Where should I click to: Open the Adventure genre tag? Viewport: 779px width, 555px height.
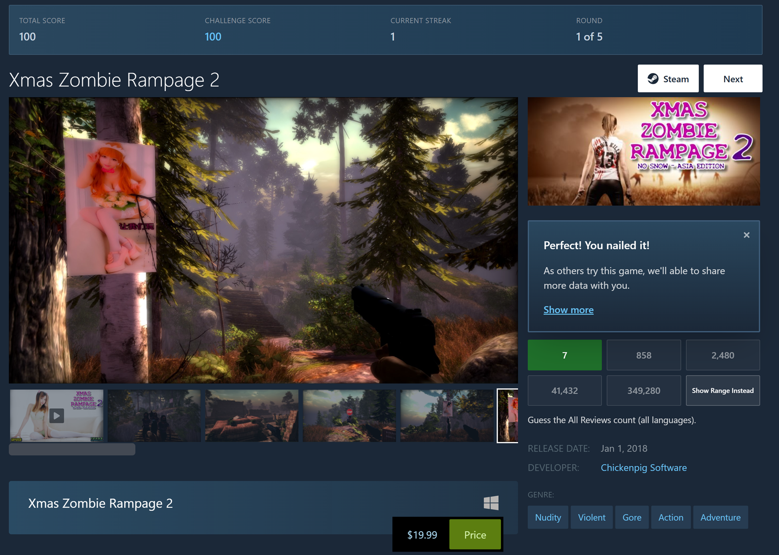click(721, 517)
